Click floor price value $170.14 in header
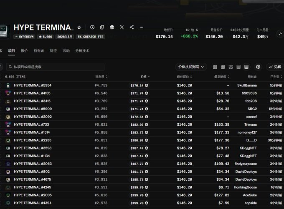Image resolution: width=284 pixels, height=209 pixels. pyautogui.click(x=164, y=37)
